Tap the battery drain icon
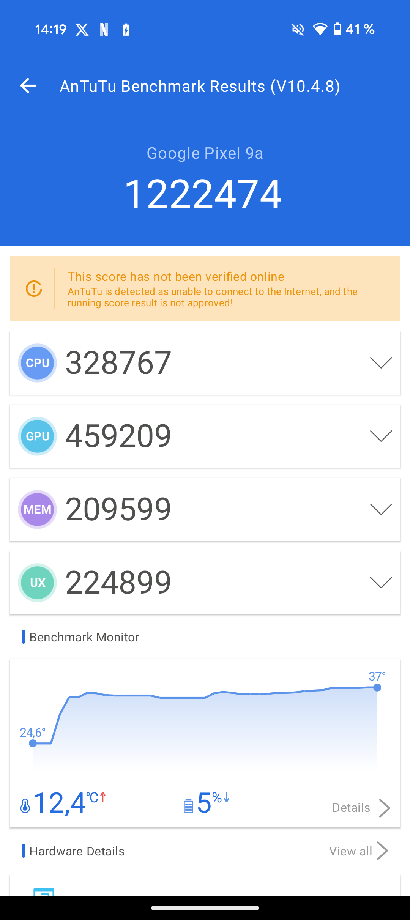 click(188, 805)
